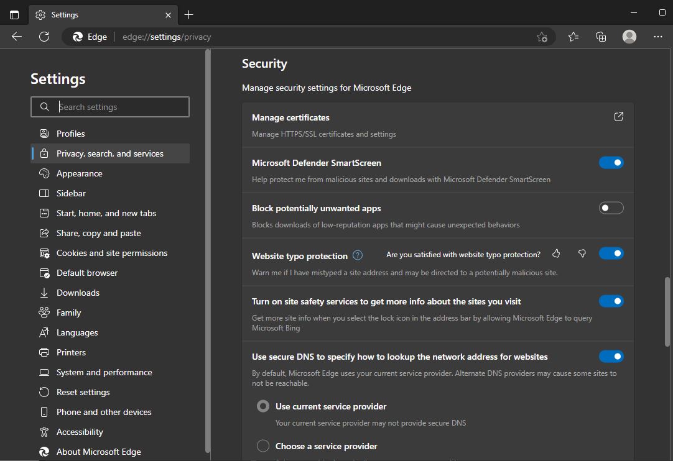Disable Microsoft Defender SmartScreen toggle
The width and height of the screenshot is (673, 461).
(x=611, y=163)
